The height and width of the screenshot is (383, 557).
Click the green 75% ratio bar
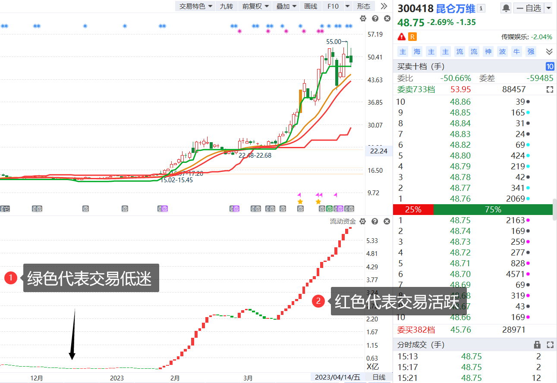pos(493,209)
